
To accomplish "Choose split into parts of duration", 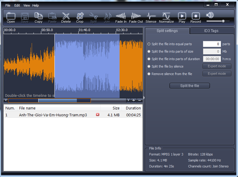I will (x=149, y=59).
